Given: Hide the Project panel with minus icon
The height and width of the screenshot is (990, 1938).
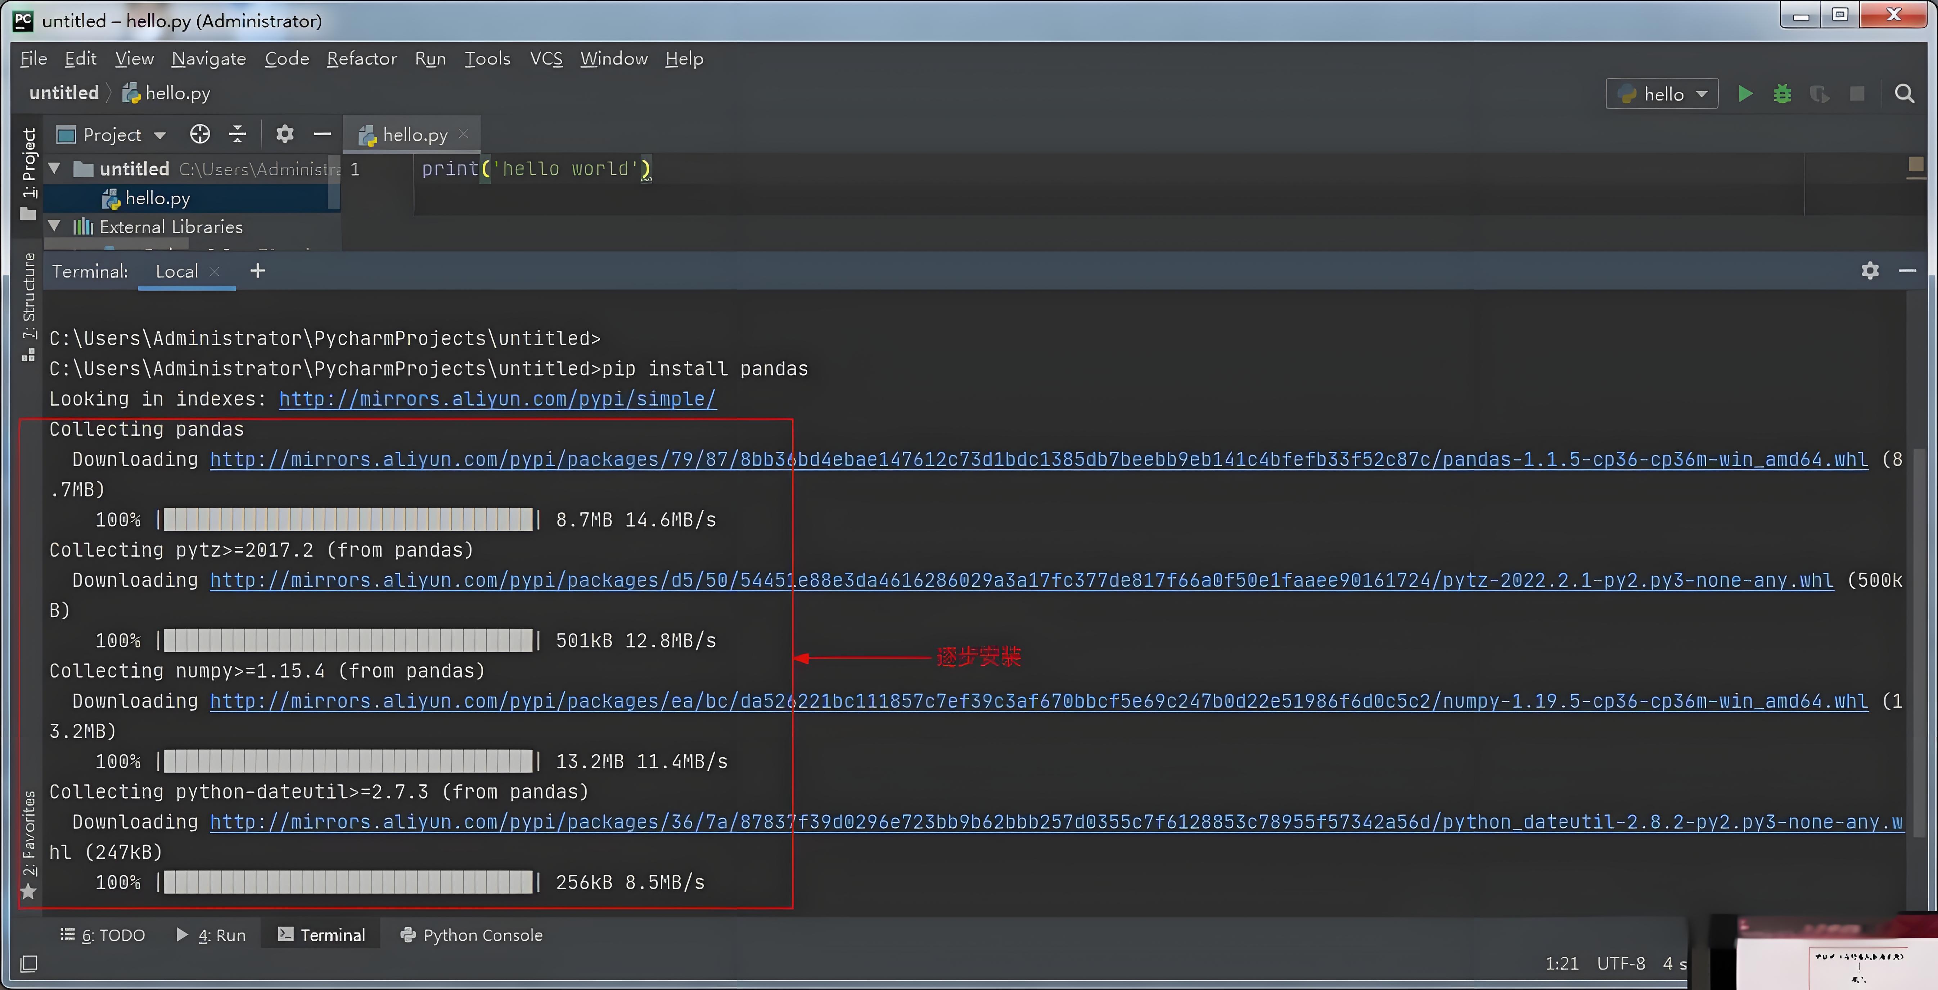Looking at the screenshot, I should (323, 135).
